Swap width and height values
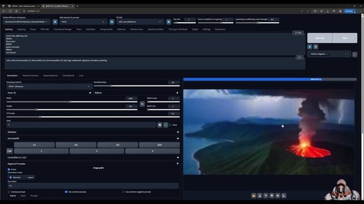Screen dimensions: 364x204 click(x=142, y=104)
